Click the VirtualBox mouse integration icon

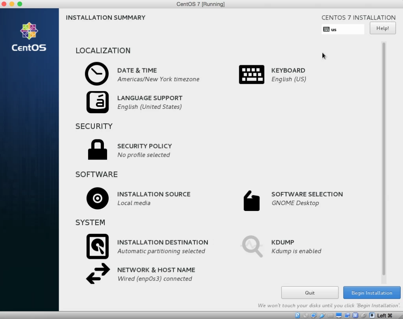[364, 315]
